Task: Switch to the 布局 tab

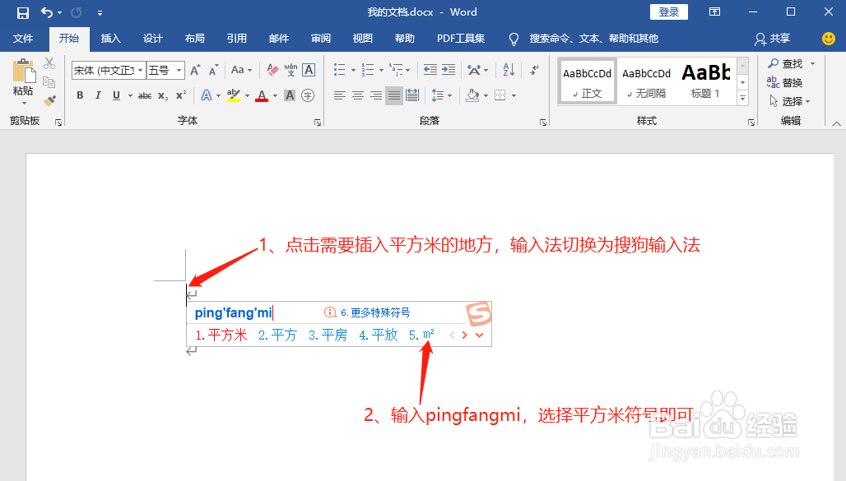Action: (194, 39)
